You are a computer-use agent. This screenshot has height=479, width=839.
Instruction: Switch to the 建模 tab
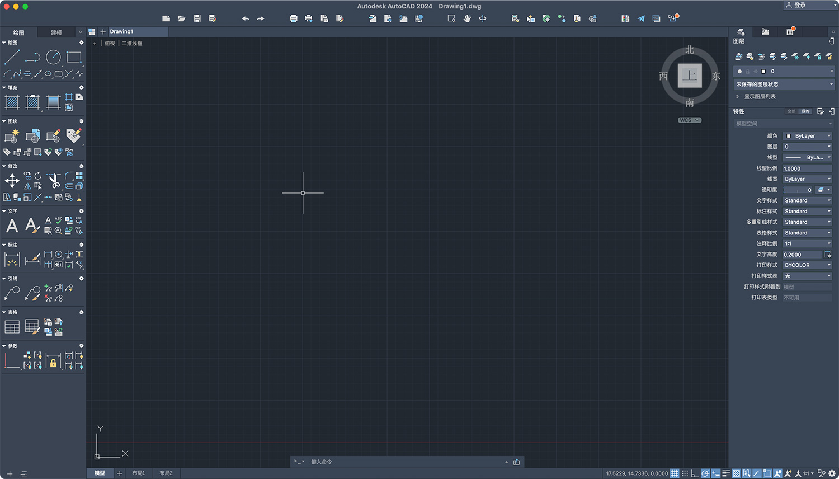coord(55,32)
